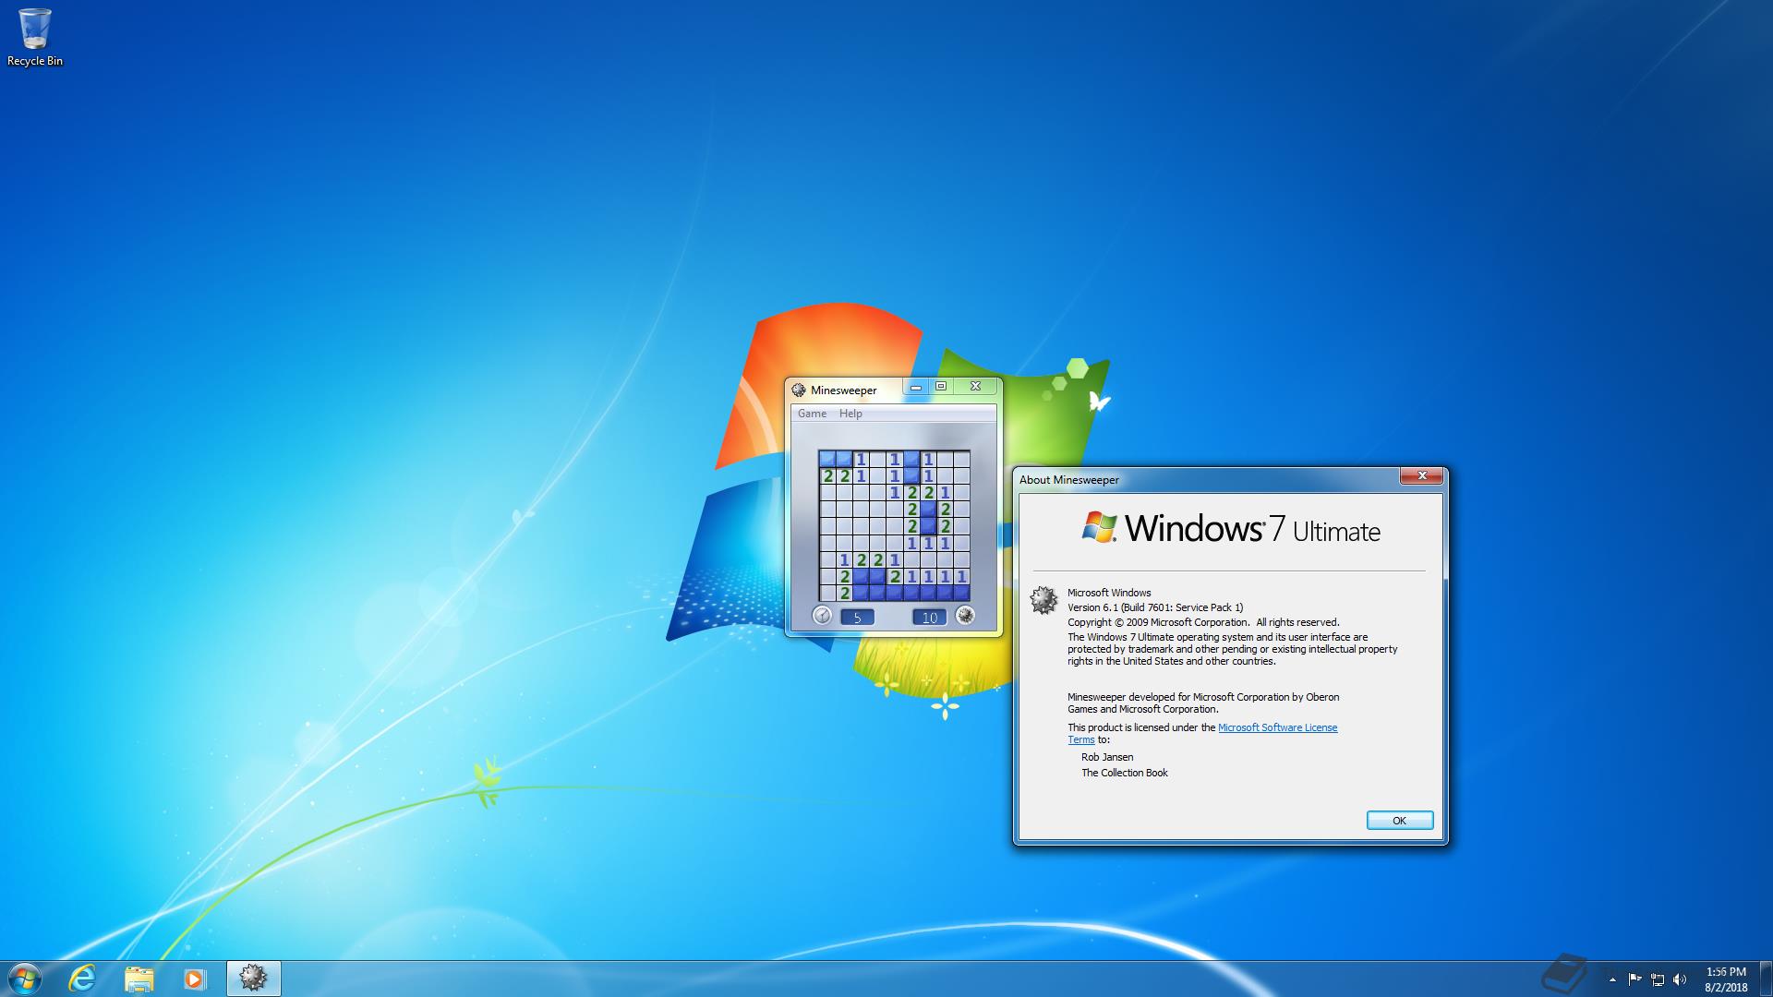
Task: Open Windows Explorer from taskbar
Action: 139,978
